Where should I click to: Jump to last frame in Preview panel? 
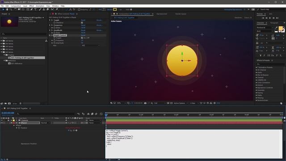pyautogui.click(x=277, y=18)
